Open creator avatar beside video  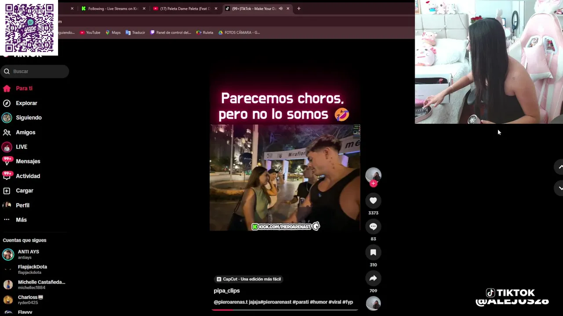coord(373,175)
